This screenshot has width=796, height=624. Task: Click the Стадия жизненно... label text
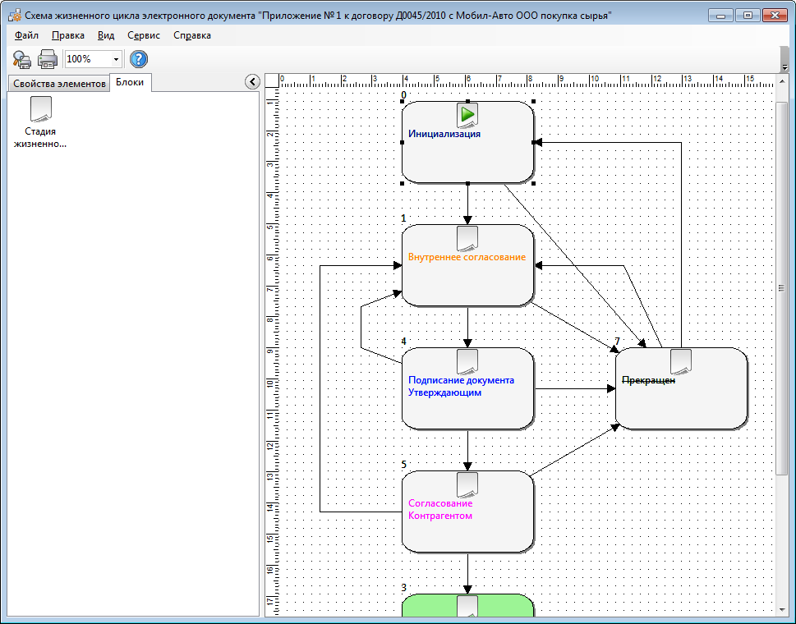point(40,137)
